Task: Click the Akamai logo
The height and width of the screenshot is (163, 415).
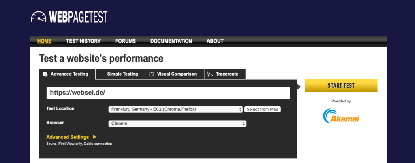Action: [341, 116]
